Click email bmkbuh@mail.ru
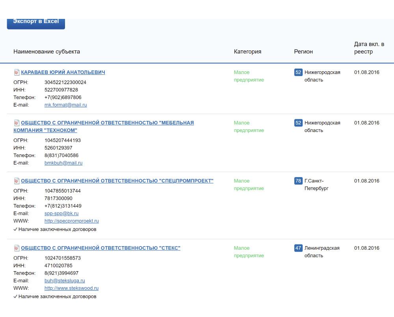Image resolution: width=394 pixels, height=317 pixels. 63,163
